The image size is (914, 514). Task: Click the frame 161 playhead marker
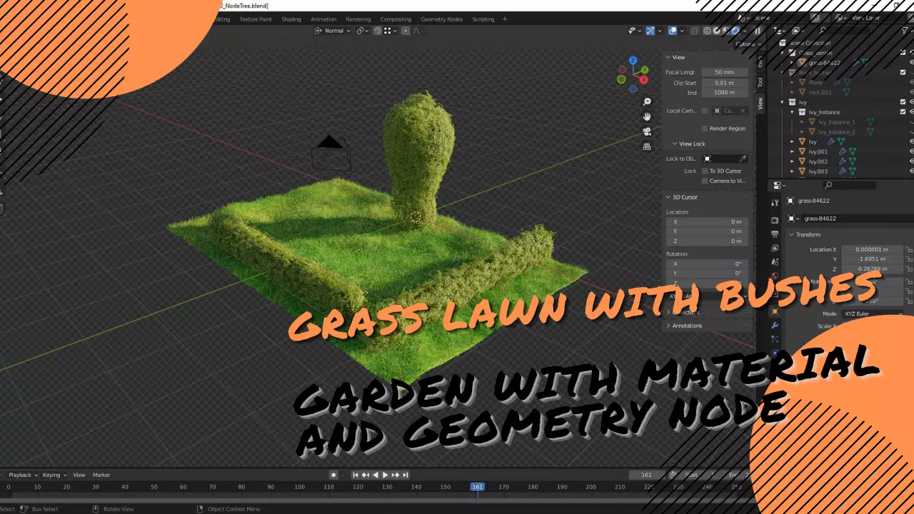pos(477,487)
